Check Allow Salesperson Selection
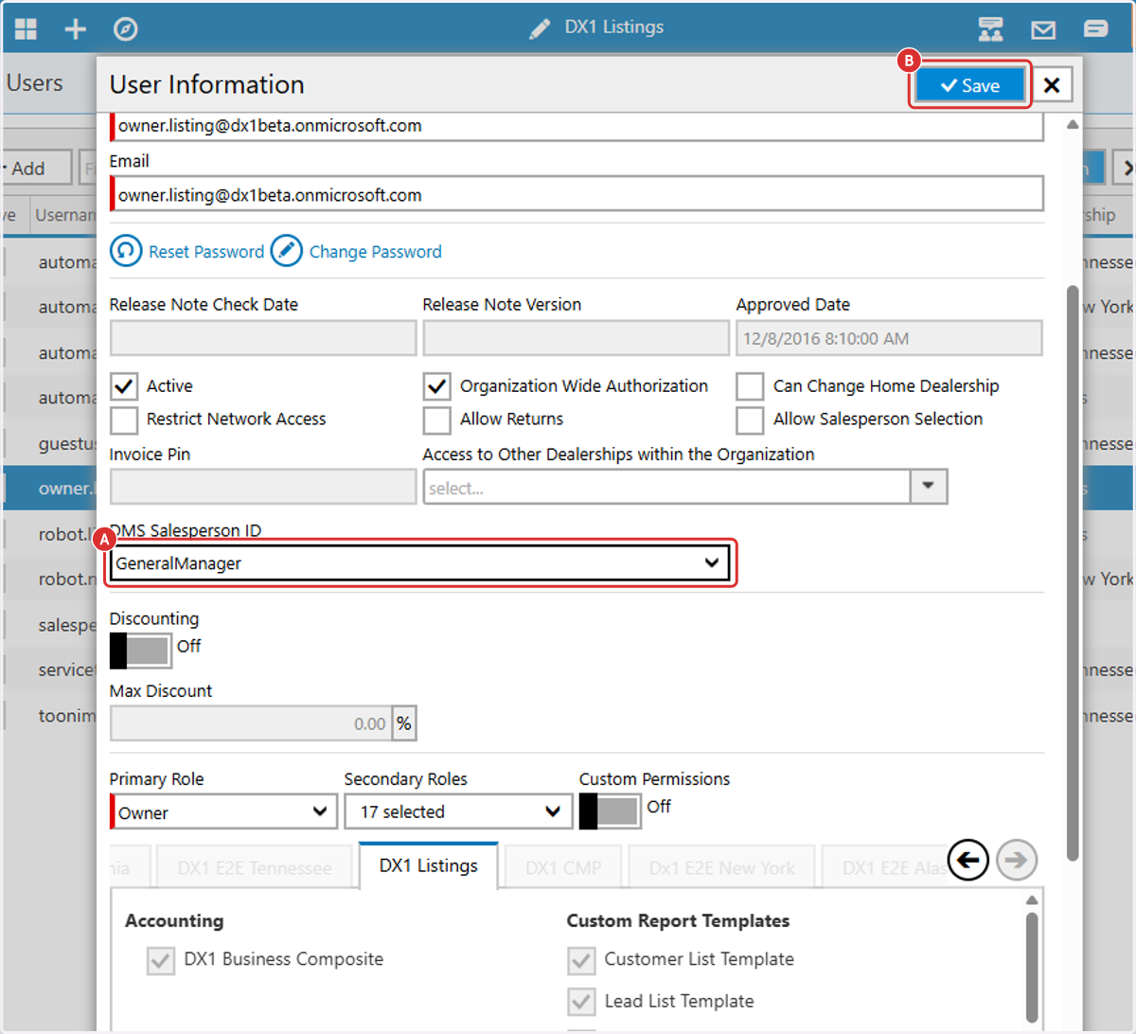 pos(750,419)
